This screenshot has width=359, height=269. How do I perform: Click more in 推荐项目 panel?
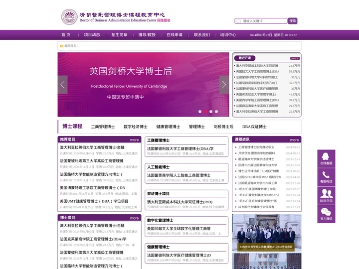pos(135,140)
